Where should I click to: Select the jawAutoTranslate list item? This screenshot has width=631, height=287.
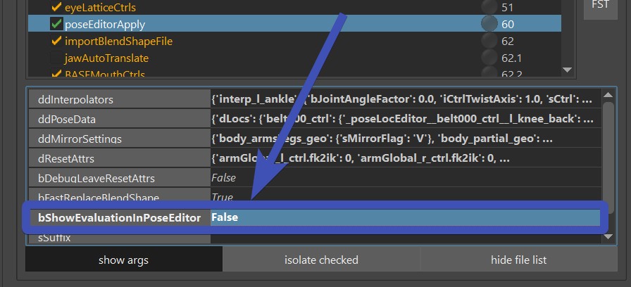[x=106, y=58]
